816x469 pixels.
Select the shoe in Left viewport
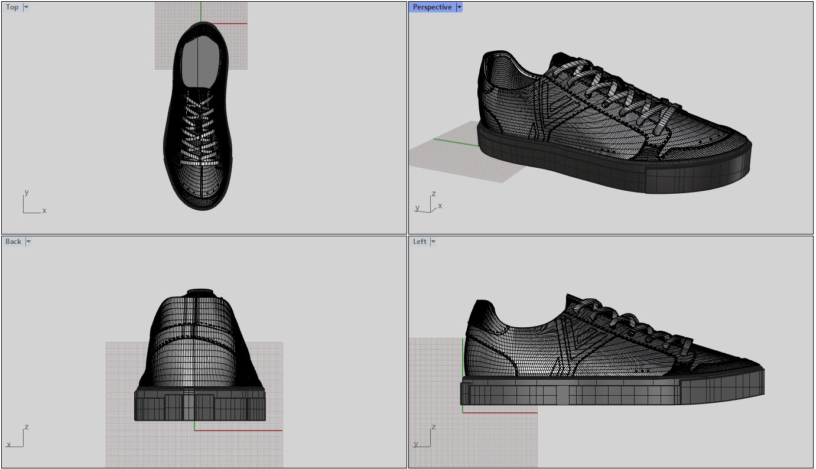point(612,350)
